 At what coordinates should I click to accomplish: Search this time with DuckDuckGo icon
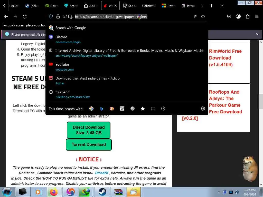[112, 109]
